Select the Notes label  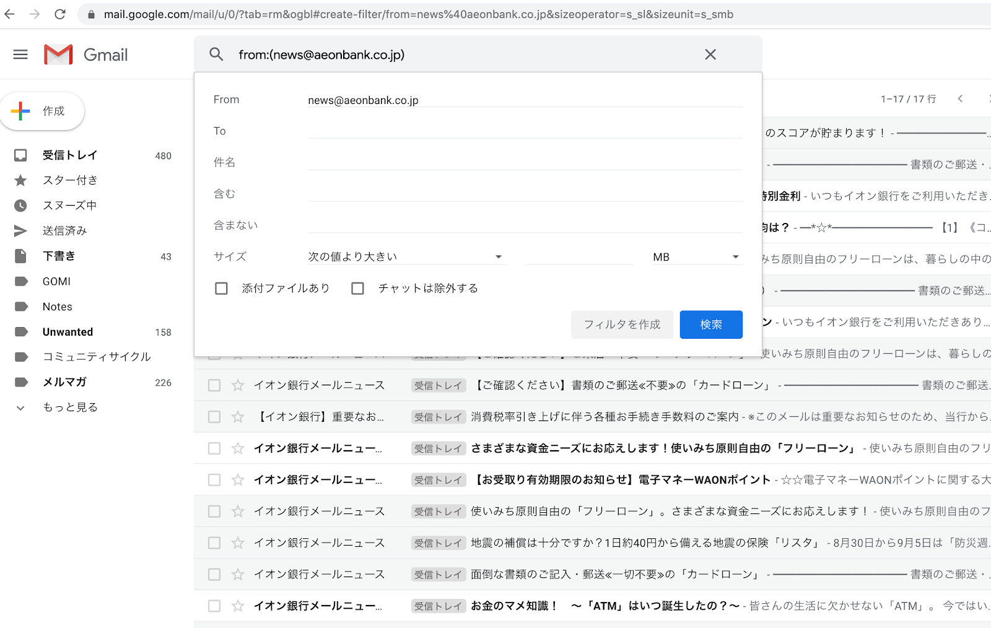click(x=57, y=307)
